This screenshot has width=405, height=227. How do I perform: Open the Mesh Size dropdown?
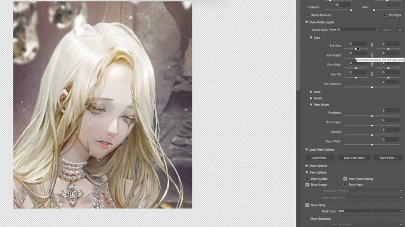point(370,191)
